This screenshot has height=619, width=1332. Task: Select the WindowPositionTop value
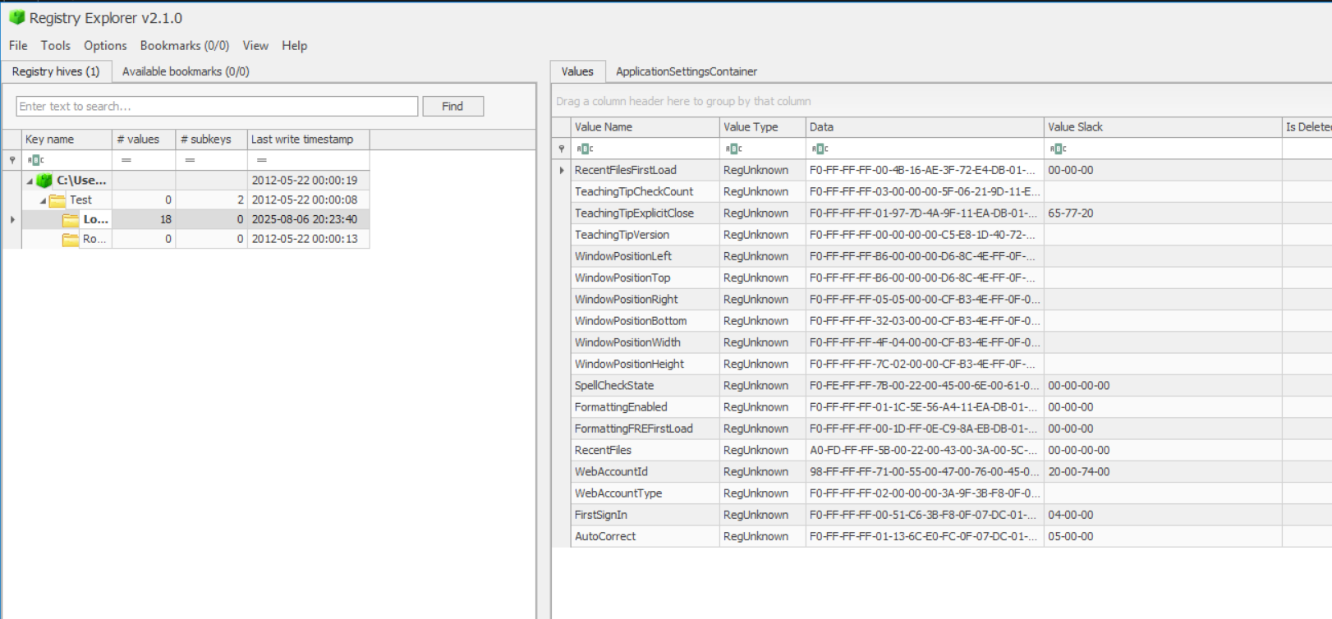coord(622,277)
